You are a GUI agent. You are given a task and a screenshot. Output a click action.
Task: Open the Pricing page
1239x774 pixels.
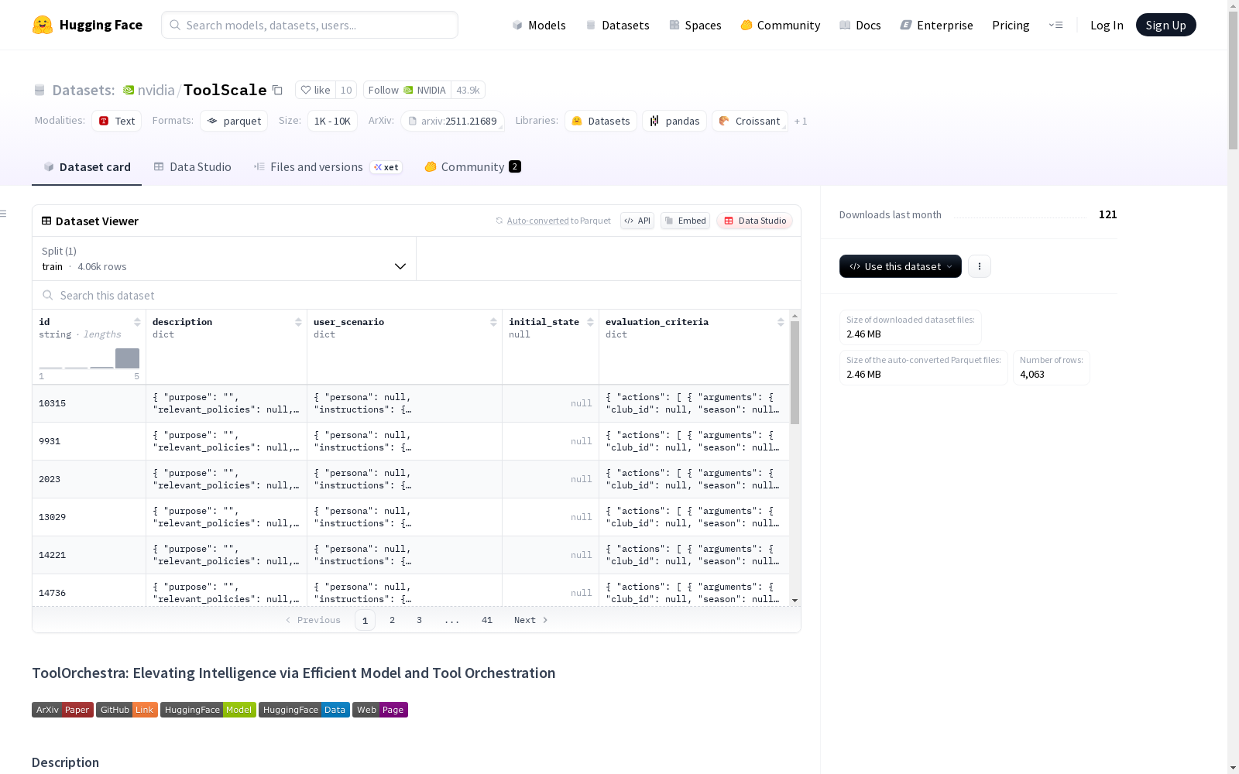click(x=1011, y=25)
